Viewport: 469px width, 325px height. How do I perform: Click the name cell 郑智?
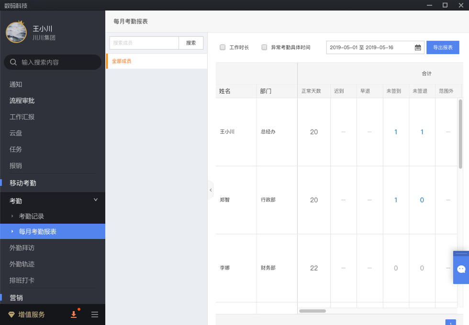[224, 200]
